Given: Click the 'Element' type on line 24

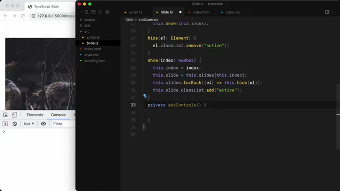Looking at the screenshot, I should (180, 38).
